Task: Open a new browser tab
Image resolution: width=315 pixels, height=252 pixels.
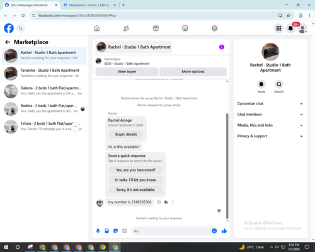Action: click(x=123, y=5)
